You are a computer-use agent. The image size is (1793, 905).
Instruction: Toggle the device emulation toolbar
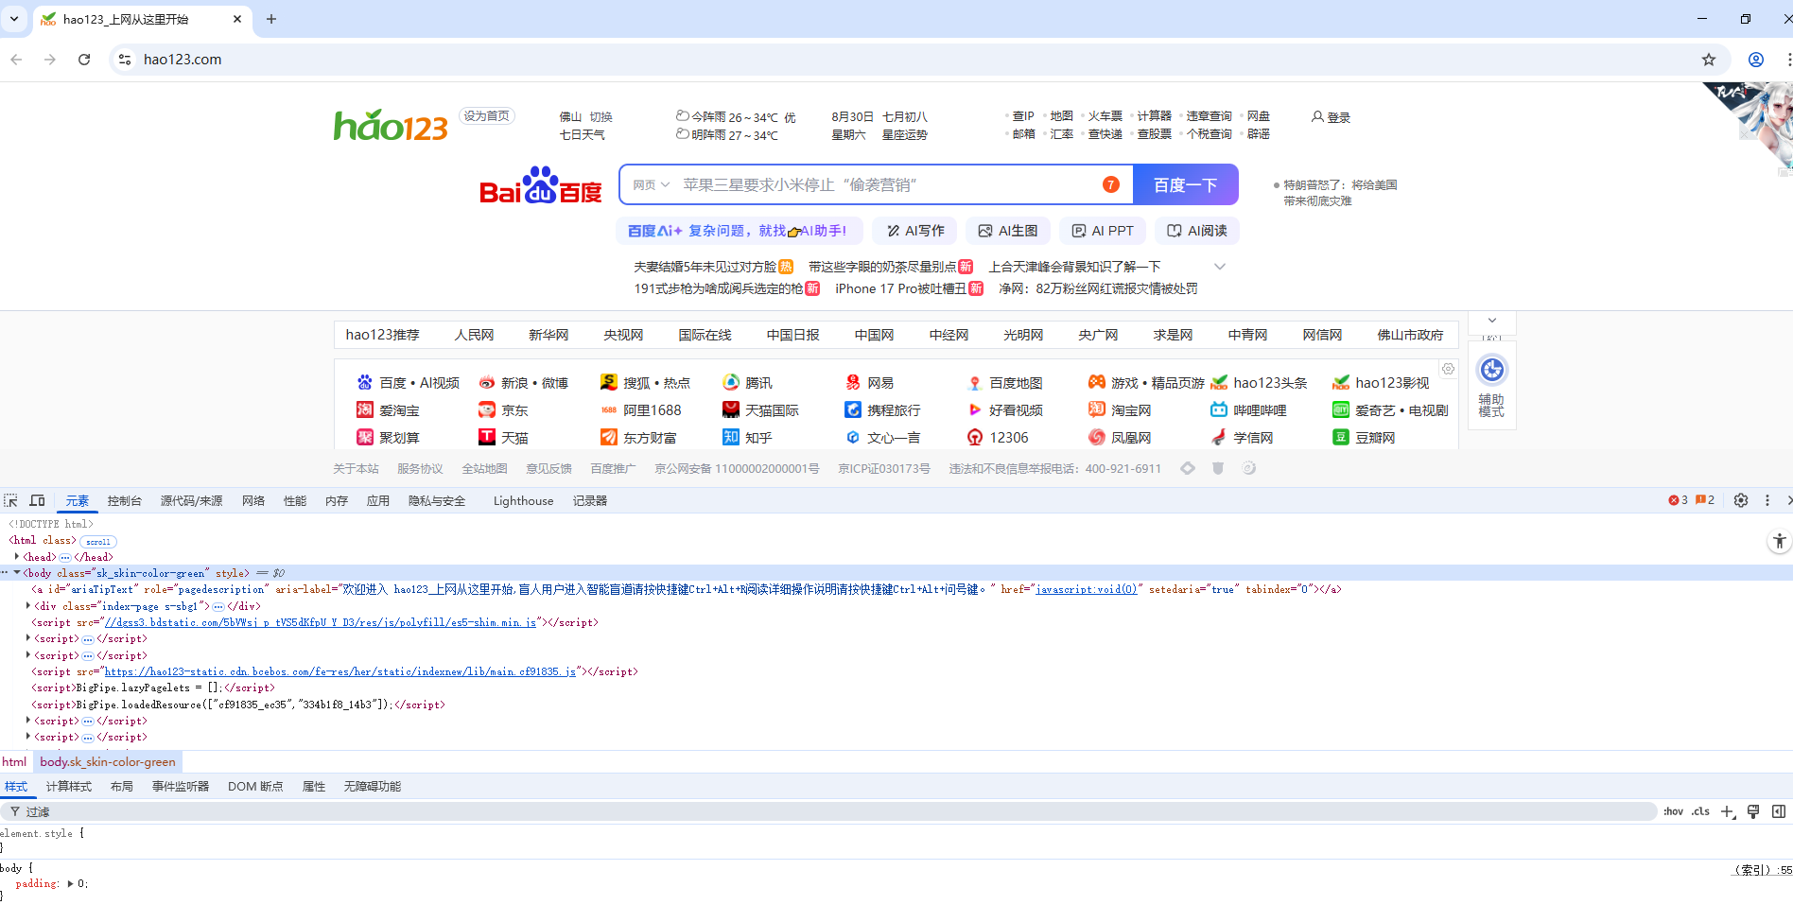click(x=37, y=500)
